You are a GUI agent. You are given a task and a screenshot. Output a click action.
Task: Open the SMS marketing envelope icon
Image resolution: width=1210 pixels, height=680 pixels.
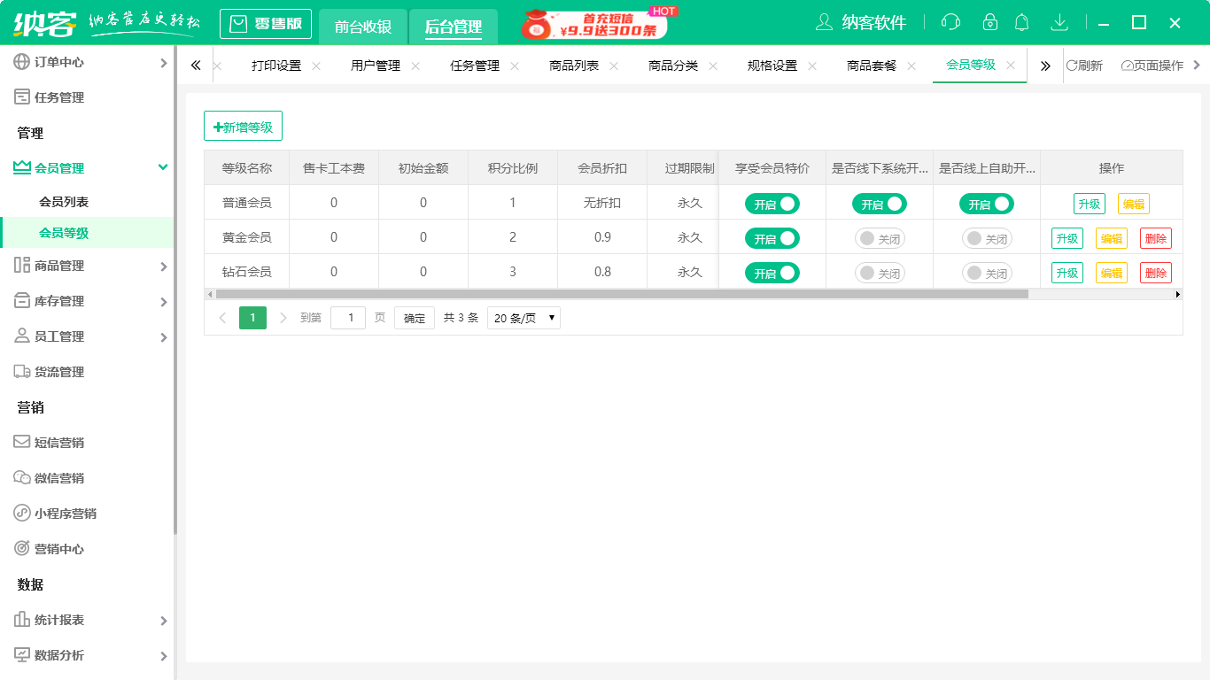22,442
